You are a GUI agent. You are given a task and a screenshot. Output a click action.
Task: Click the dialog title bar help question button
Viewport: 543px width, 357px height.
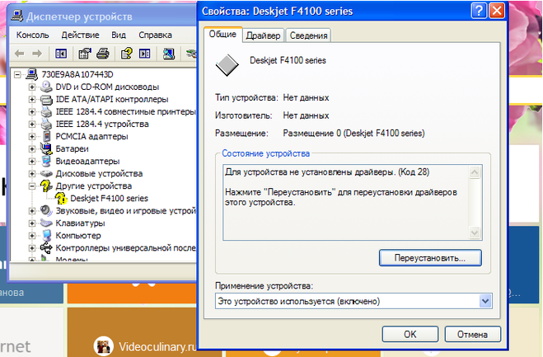[x=479, y=11]
